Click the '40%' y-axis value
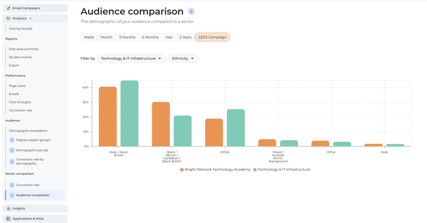This screenshot has height=223, width=427. point(85,88)
